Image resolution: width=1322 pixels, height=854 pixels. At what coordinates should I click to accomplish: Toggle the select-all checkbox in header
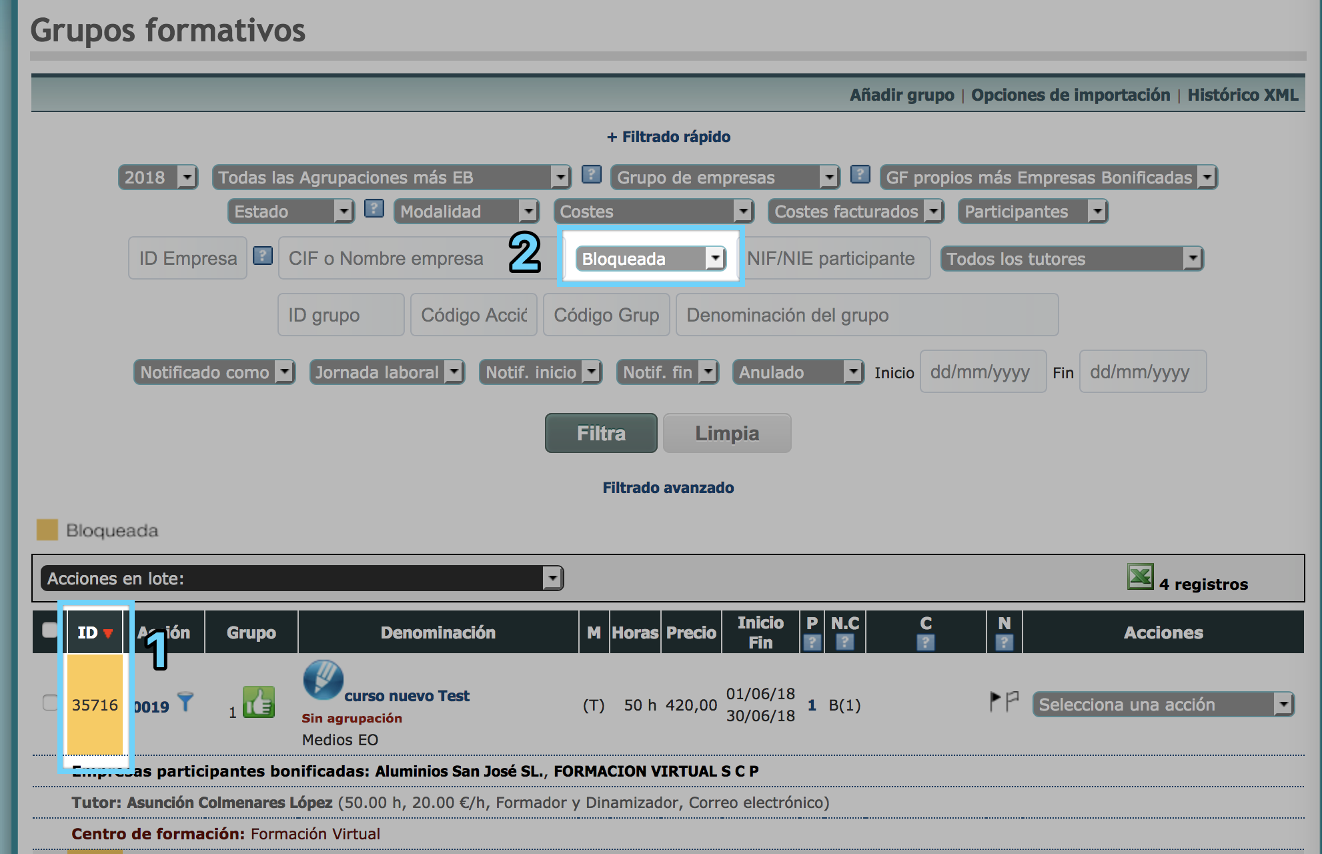(50, 630)
